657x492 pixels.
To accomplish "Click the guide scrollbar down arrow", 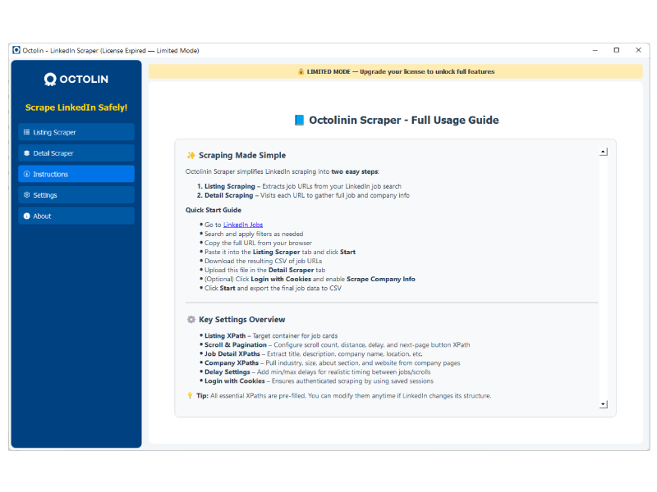I will point(604,404).
